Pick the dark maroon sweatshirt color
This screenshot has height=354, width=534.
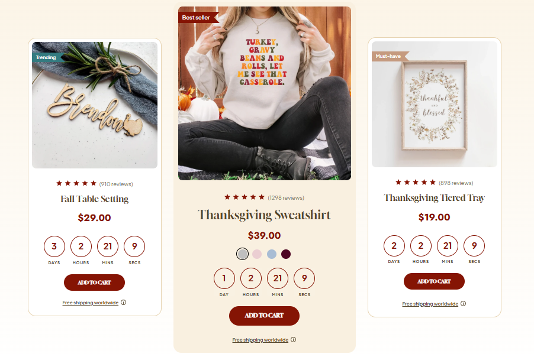pos(286,254)
